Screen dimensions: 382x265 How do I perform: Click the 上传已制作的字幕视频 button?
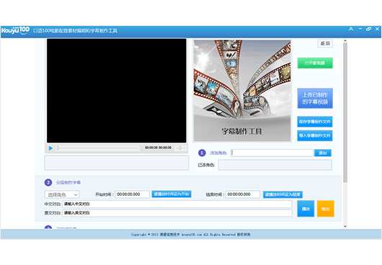pos(315,99)
